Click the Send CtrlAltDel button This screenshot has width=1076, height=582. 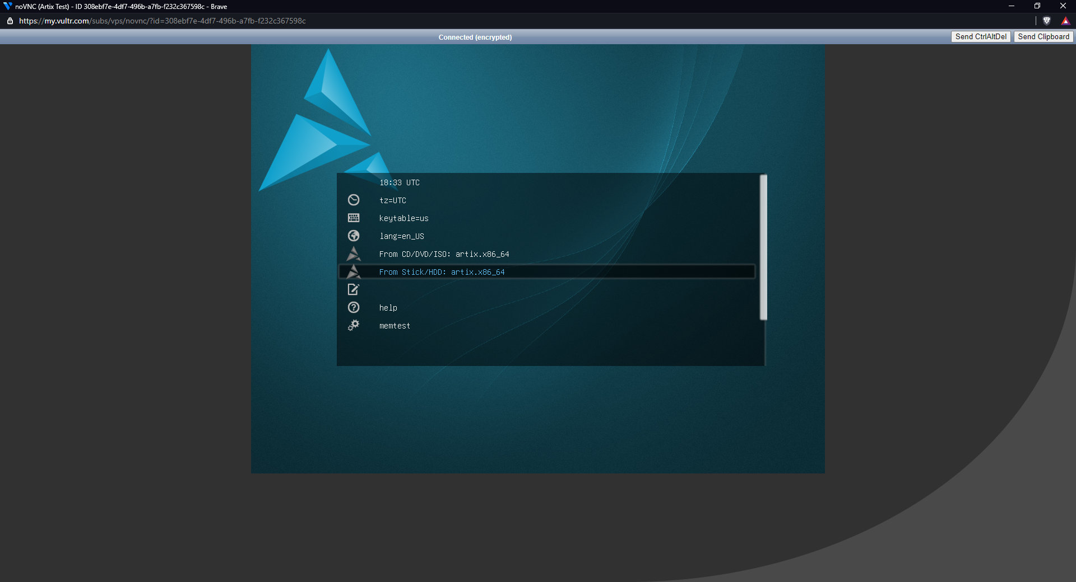tap(981, 37)
